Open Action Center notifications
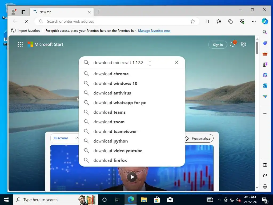273x205 pixels. coord(265,200)
